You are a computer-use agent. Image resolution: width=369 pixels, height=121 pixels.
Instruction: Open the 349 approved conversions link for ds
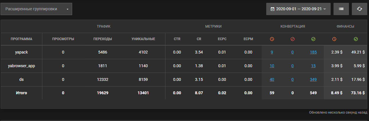(x=313, y=79)
